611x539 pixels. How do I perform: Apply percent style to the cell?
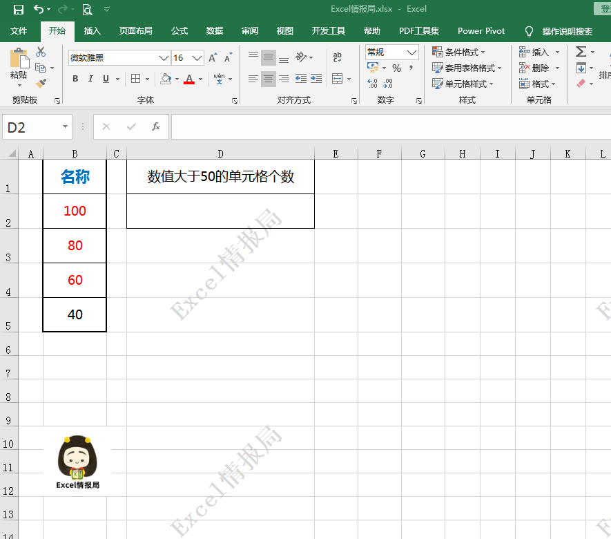click(x=397, y=68)
